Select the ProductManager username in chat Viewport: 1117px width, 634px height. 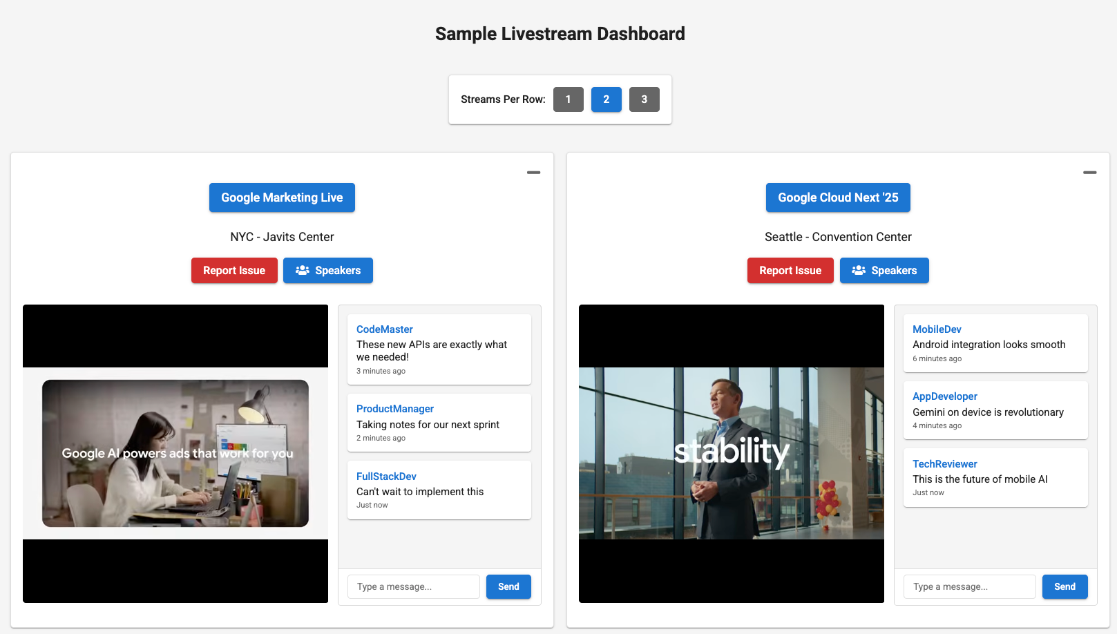coord(395,409)
